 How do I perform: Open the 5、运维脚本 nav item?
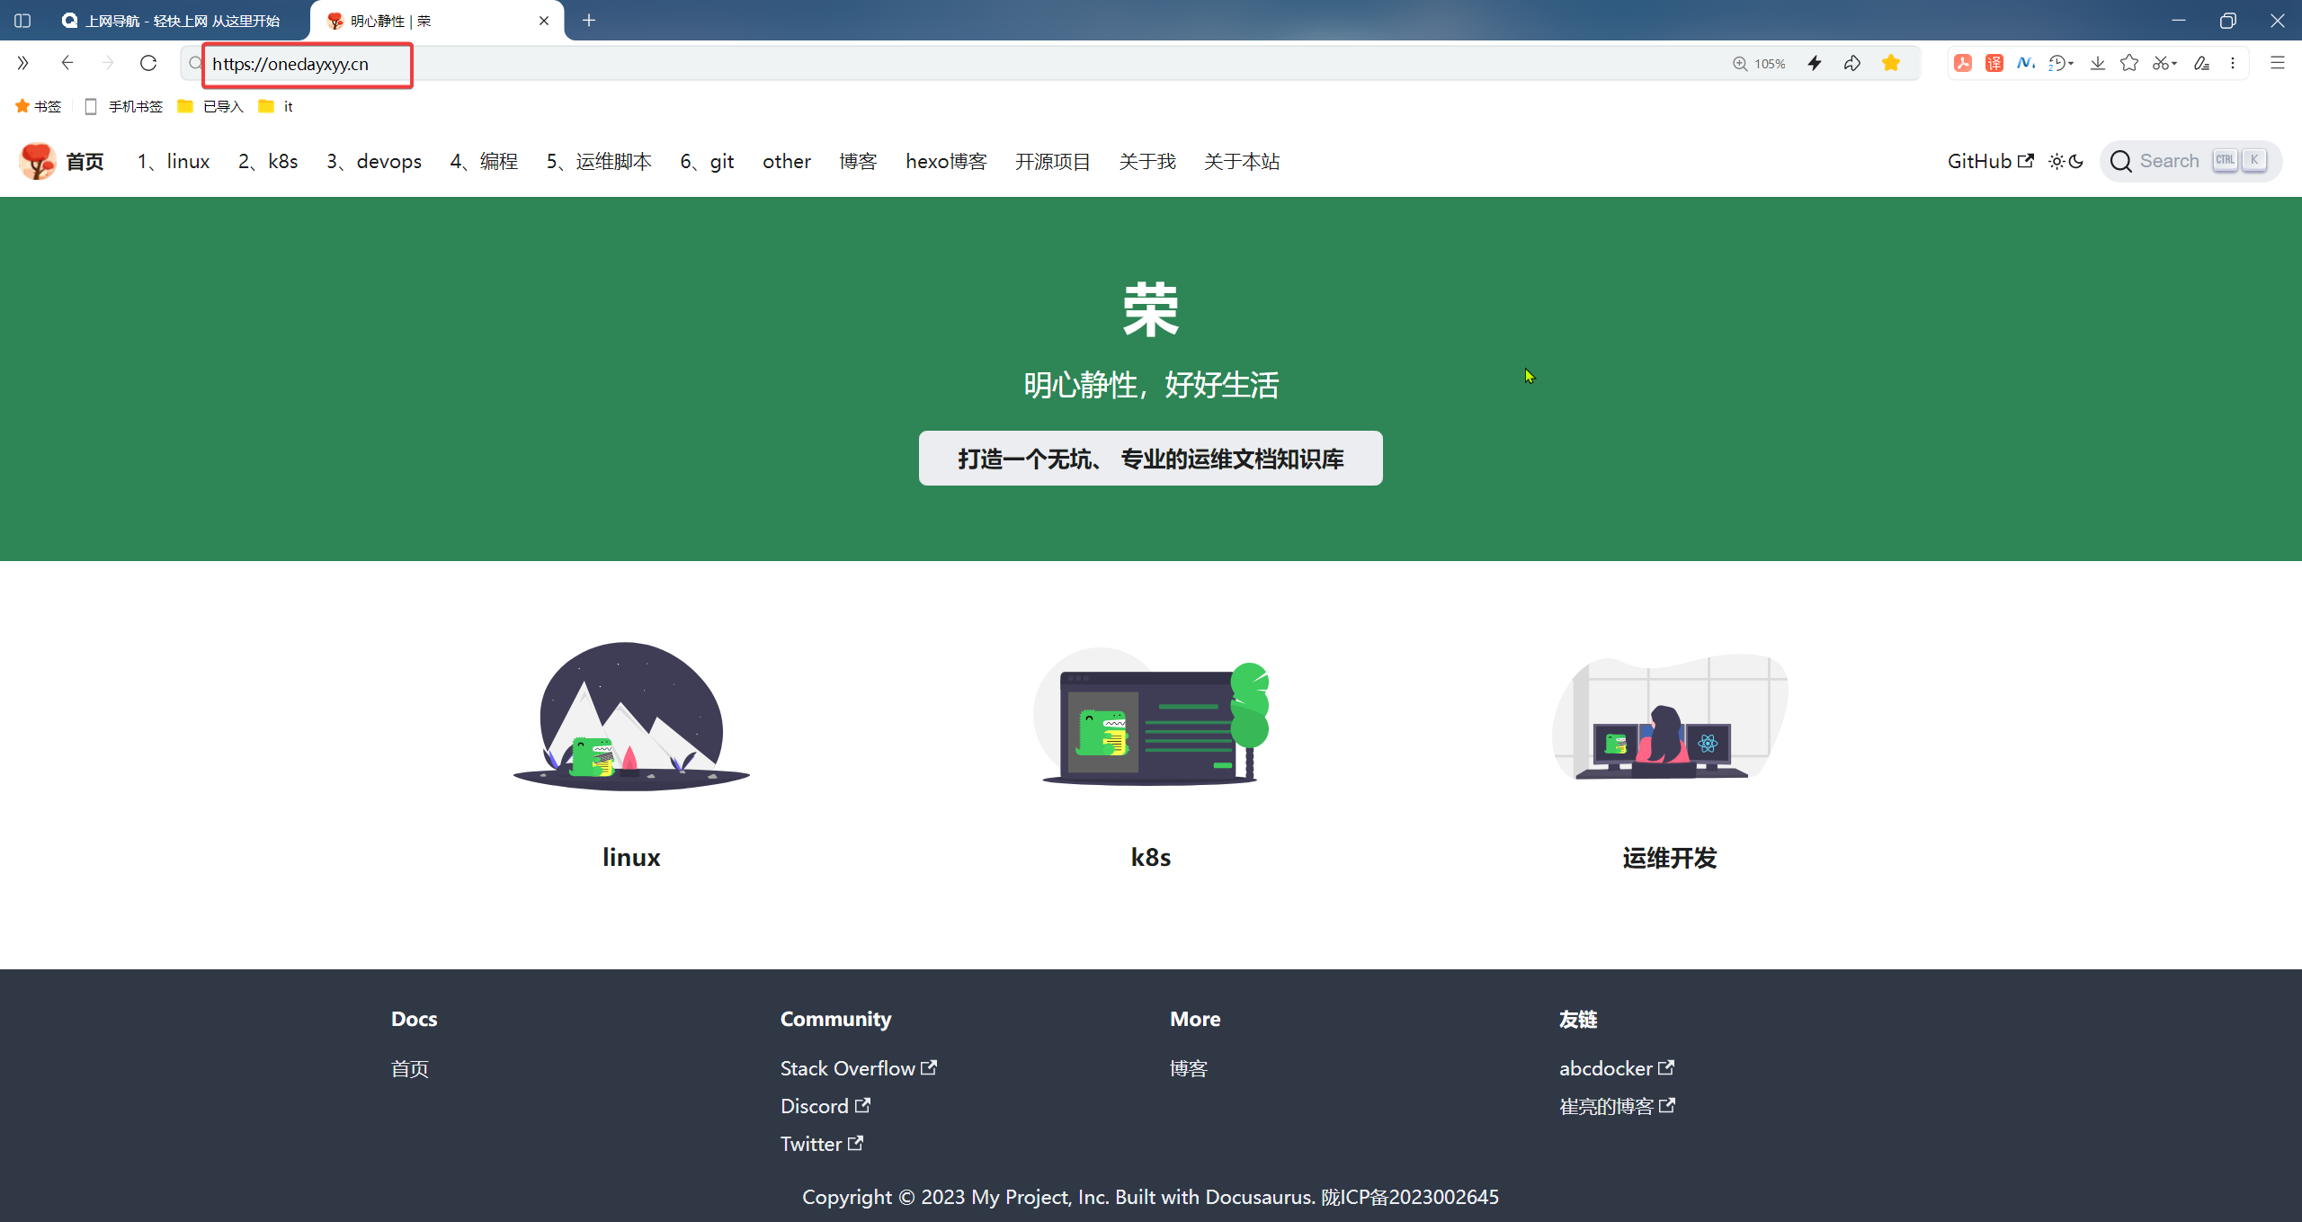[599, 161]
